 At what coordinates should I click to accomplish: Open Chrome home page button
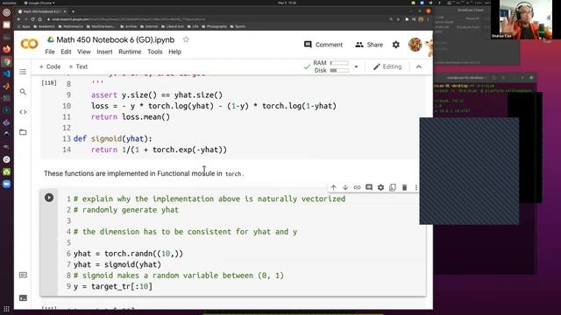point(40,19)
